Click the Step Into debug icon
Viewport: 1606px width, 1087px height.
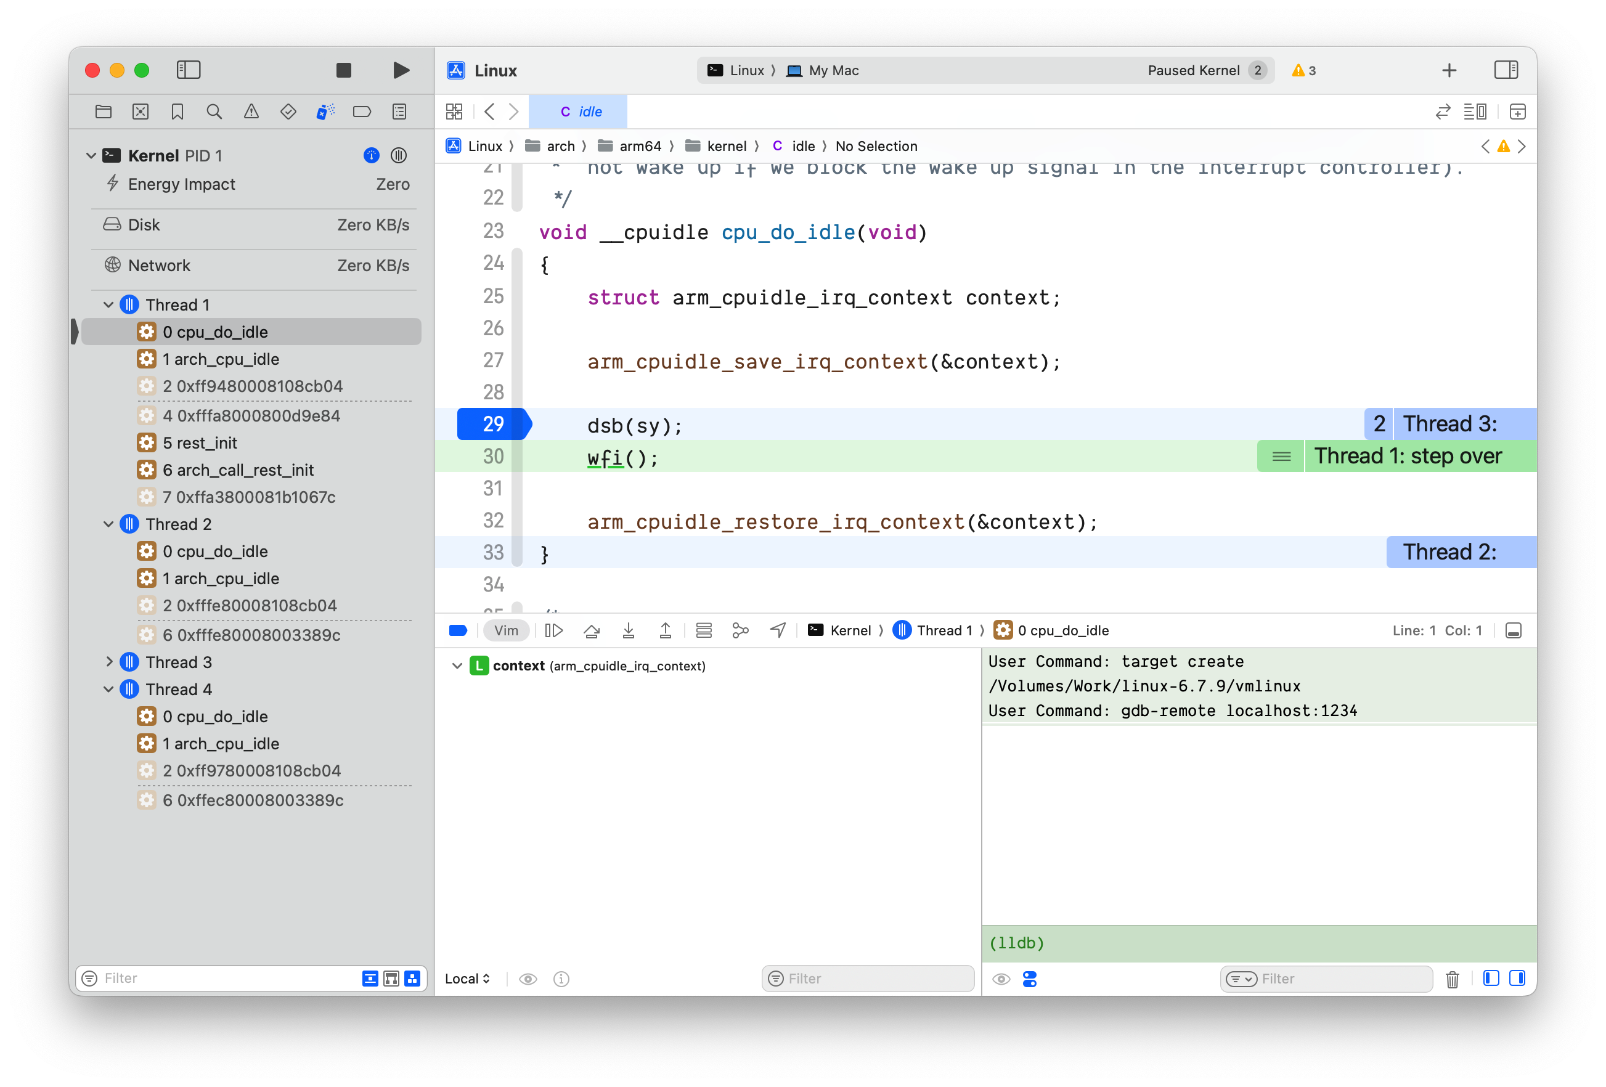[x=628, y=630]
